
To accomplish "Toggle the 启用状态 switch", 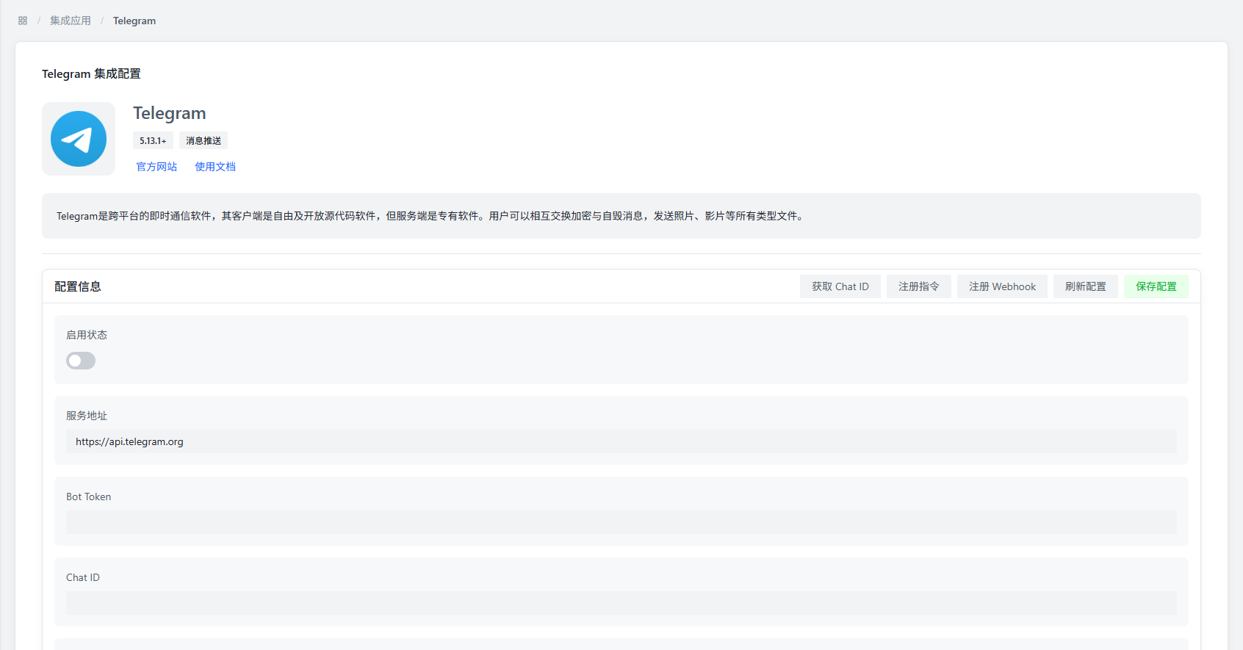I will (x=81, y=361).
